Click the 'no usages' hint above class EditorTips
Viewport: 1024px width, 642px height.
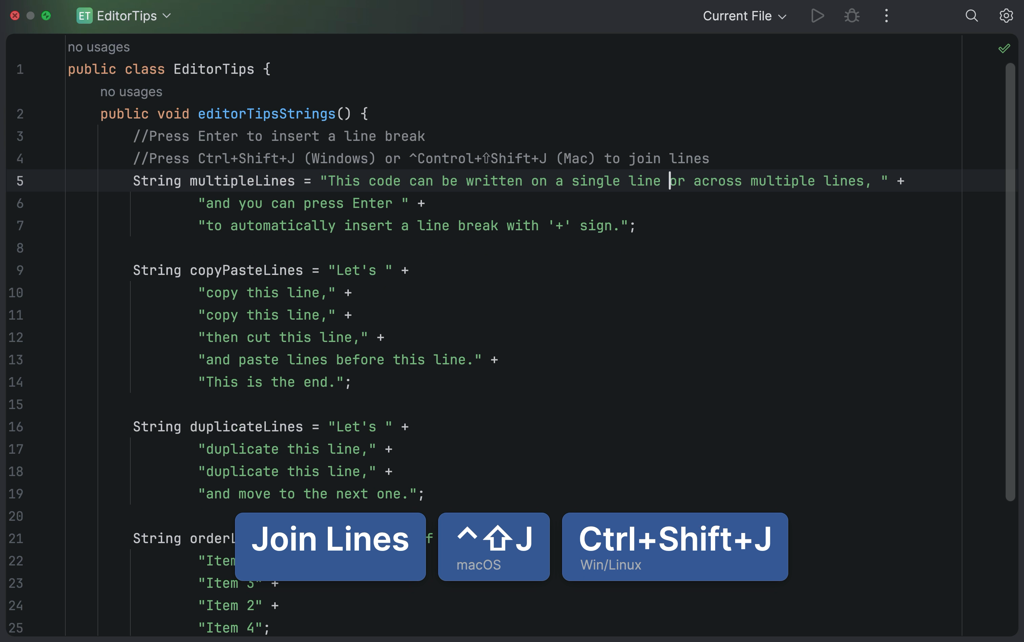[99, 47]
